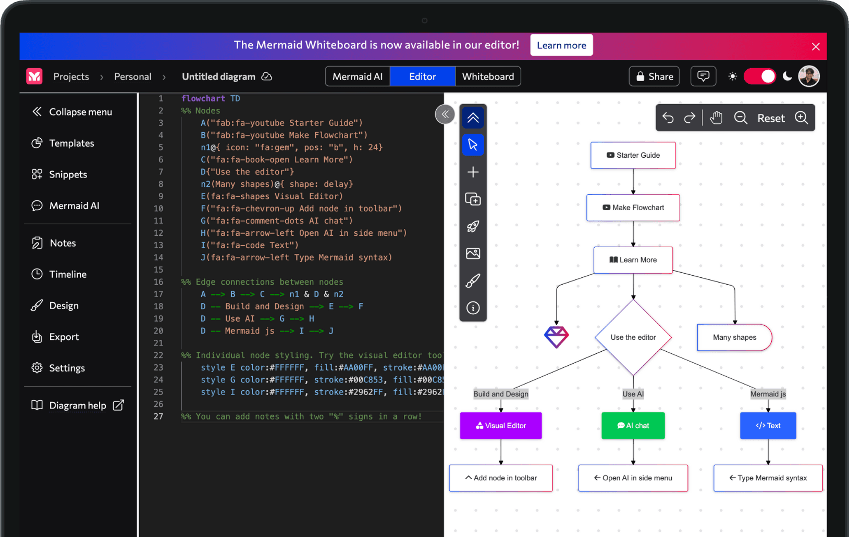Select the Open AI in side menu node
Image resolution: width=849 pixels, height=537 pixels.
(633, 478)
